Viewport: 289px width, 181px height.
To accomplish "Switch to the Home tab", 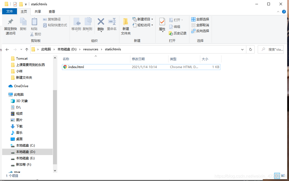I will (24, 11).
